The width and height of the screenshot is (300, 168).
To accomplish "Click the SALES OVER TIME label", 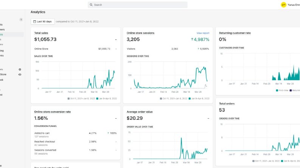I will [x=44, y=56].
